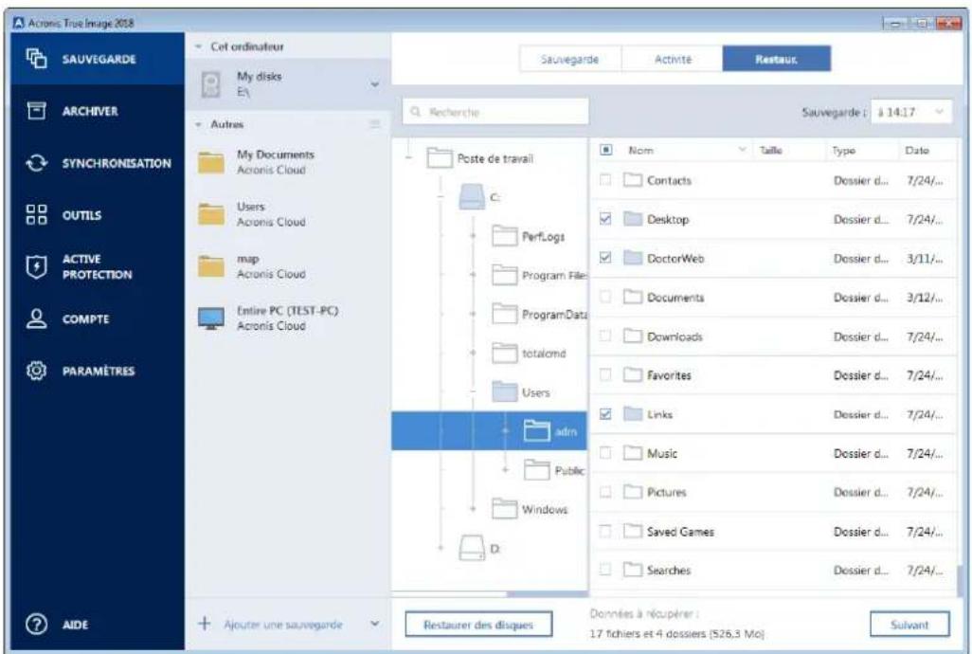The width and height of the screenshot is (972, 654).
Task: Click the search magnifier icon
Action: click(x=415, y=112)
